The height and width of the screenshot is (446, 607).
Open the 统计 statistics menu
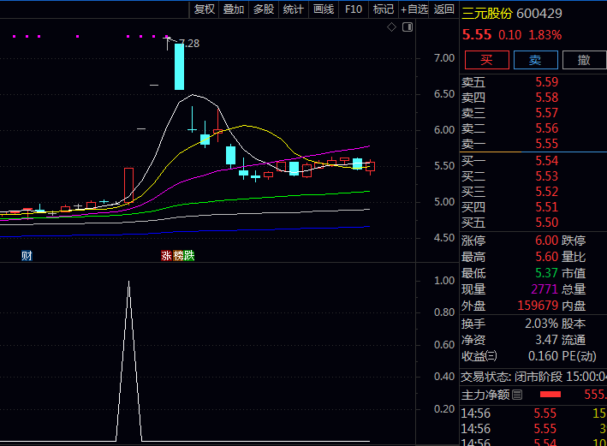[x=294, y=9]
